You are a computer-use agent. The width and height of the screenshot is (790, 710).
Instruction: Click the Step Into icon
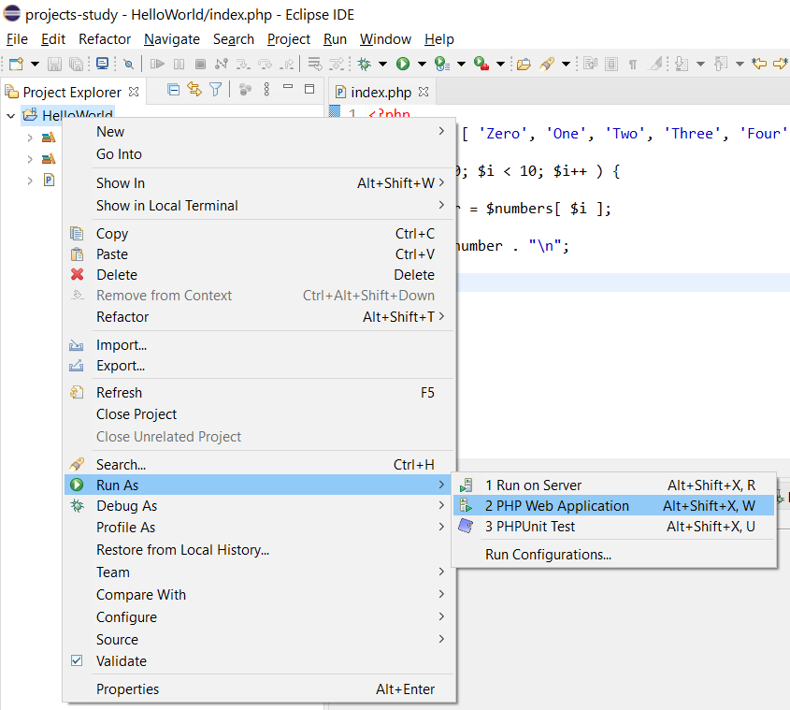pos(243,64)
